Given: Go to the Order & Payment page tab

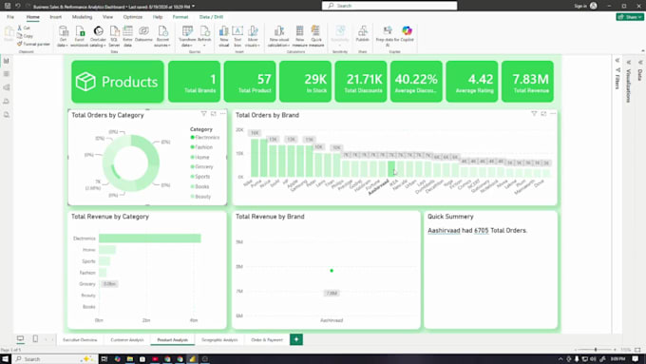Looking at the screenshot, I should 267,339.
